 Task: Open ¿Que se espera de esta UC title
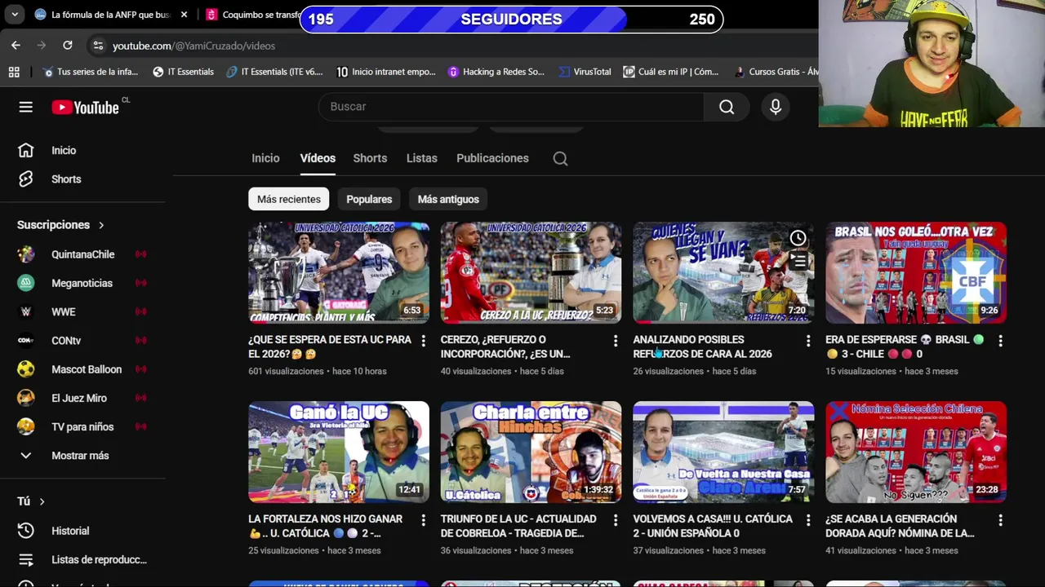click(x=330, y=346)
